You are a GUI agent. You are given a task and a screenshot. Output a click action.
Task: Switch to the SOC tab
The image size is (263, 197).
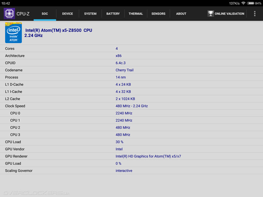pos(45,14)
